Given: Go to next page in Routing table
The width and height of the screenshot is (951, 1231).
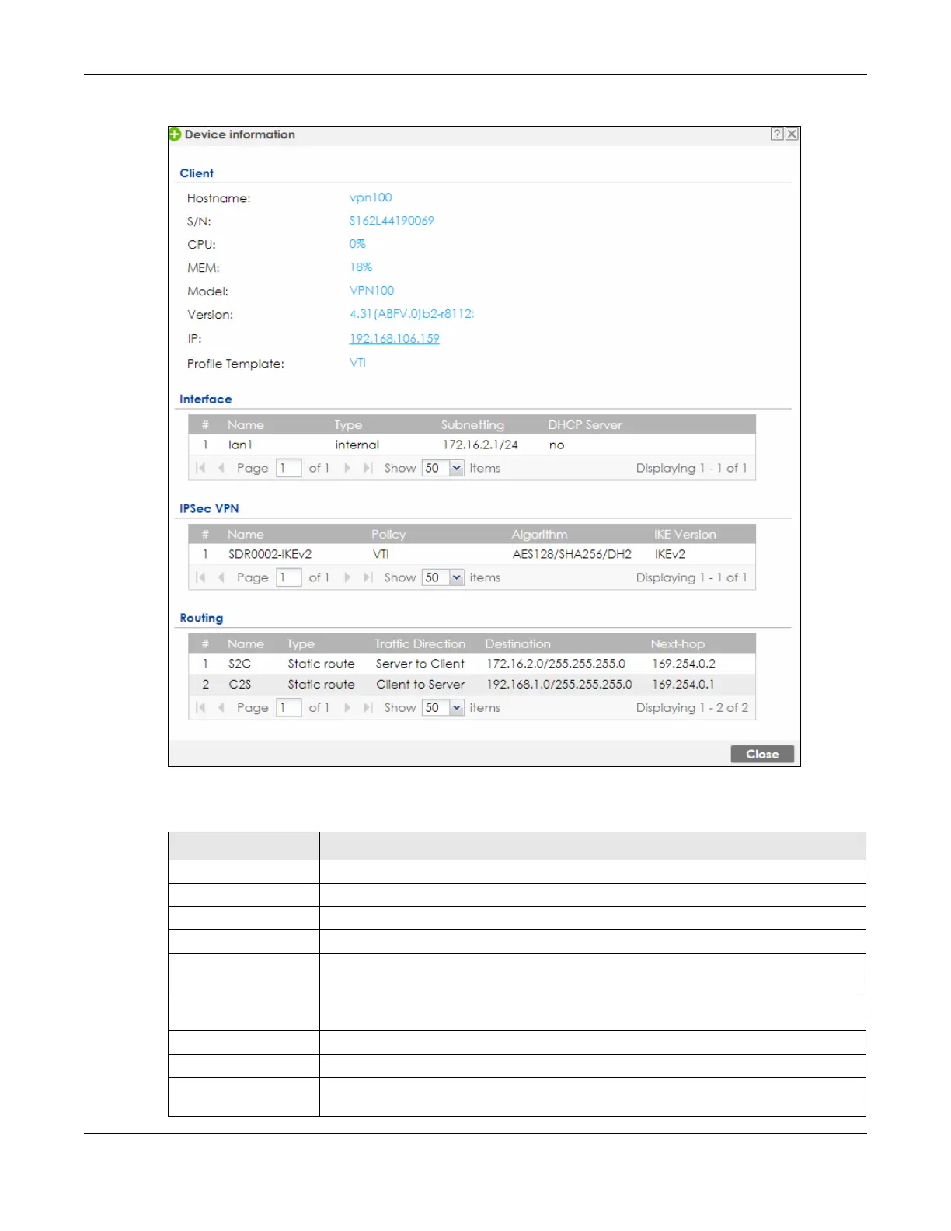Looking at the screenshot, I should pos(347,707).
